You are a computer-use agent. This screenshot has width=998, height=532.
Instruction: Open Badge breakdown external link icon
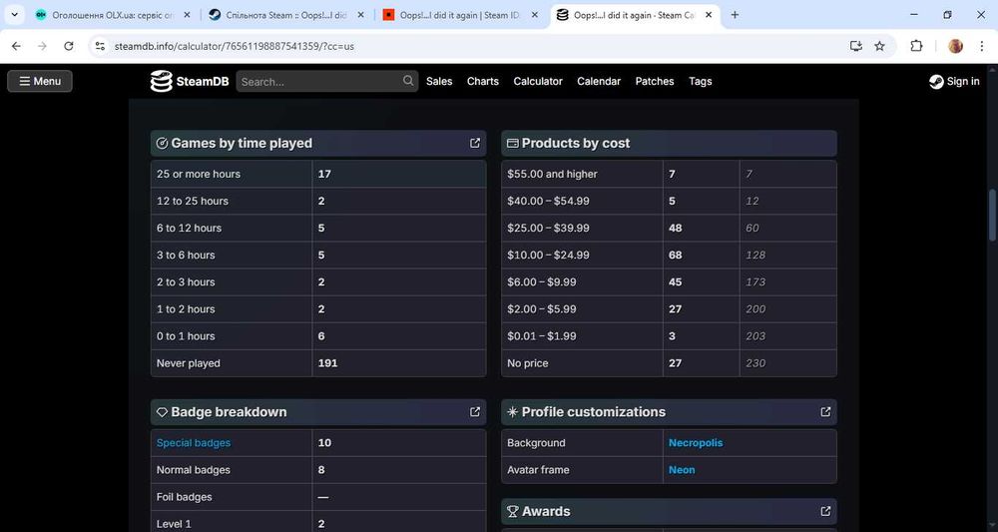(x=475, y=412)
